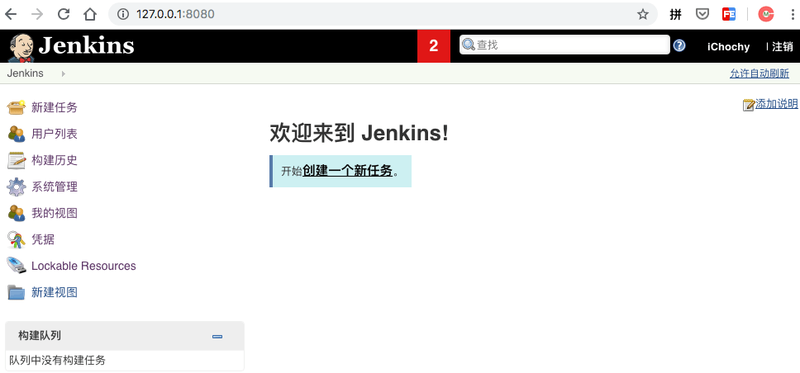Click the search box magnifier icon
Screen dimensions: 800x373
tap(469, 45)
